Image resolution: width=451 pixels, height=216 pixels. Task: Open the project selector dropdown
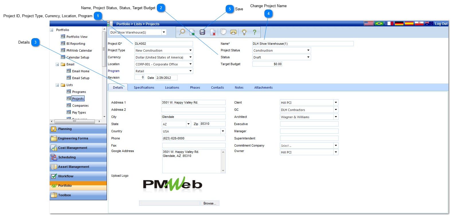pyautogui.click(x=164, y=32)
